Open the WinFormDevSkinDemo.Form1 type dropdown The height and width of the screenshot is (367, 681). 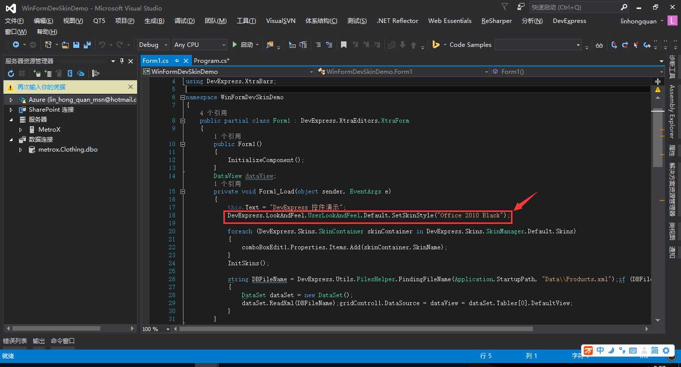click(x=403, y=72)
